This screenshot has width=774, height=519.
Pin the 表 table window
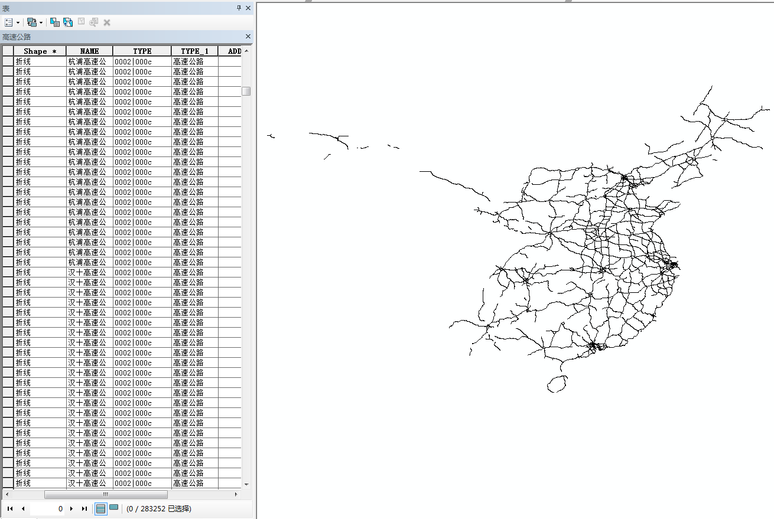239,8
